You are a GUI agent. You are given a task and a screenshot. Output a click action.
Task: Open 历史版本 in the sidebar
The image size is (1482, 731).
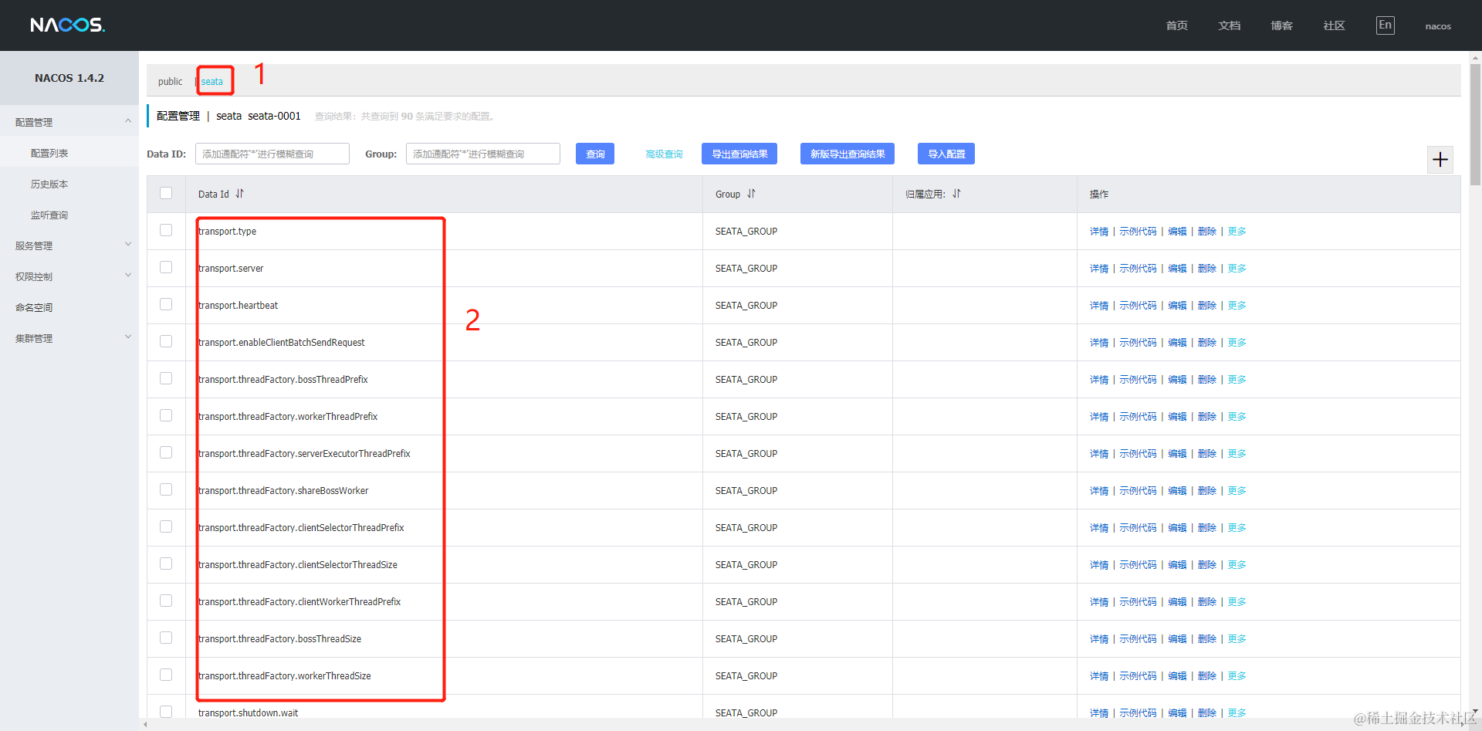click(x=49, y=184)
